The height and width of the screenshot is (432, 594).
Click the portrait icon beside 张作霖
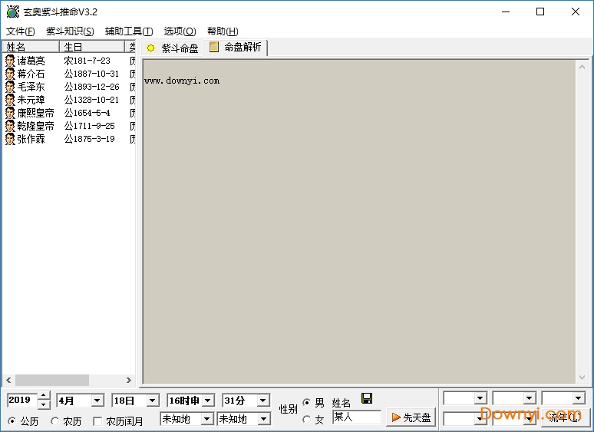tap(10, 139)
